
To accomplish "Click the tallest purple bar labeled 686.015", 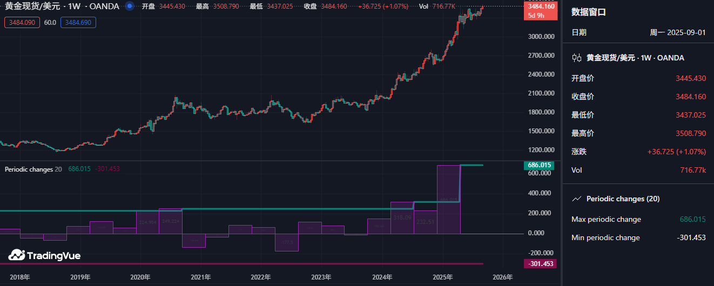I will (x=448, y=200).
